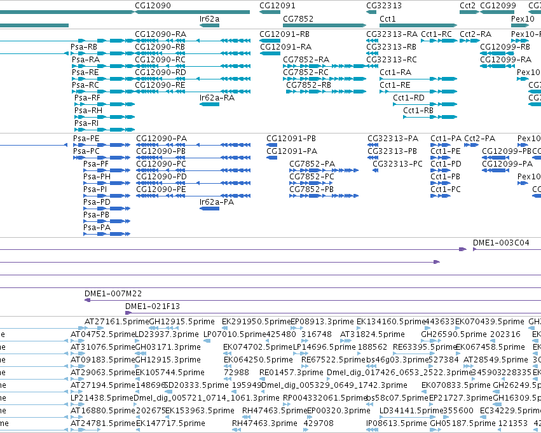
Task: Click the teal gene bar under CG7852
Action: pos(324,25)
